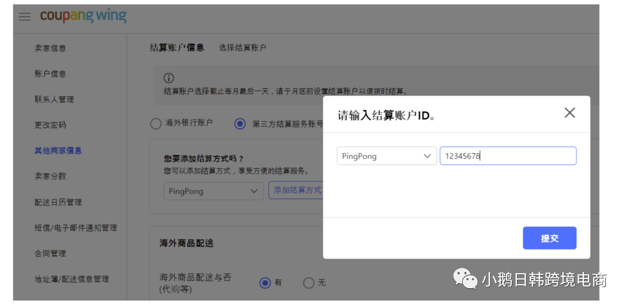This screenshot has width=628, height=308.
Task: Click the 结算账户信息 heading
Action: point(177,48)
